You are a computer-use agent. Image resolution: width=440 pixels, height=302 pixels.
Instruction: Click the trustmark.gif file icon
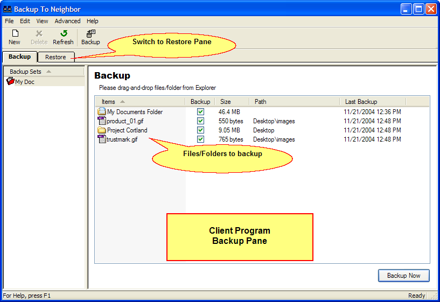(102, 139)
